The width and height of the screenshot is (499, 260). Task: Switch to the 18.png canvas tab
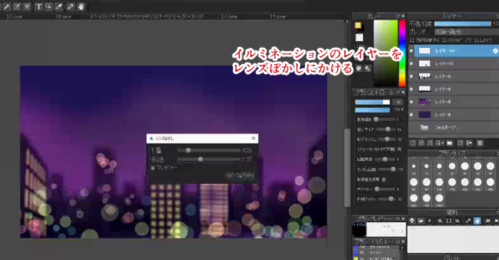63,16
